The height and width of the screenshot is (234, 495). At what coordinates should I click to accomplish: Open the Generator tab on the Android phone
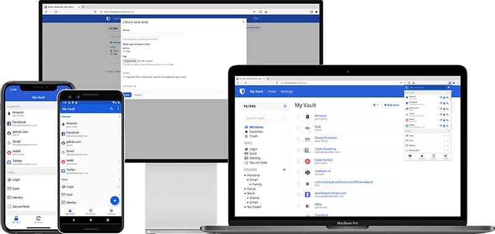pos(90,212)
